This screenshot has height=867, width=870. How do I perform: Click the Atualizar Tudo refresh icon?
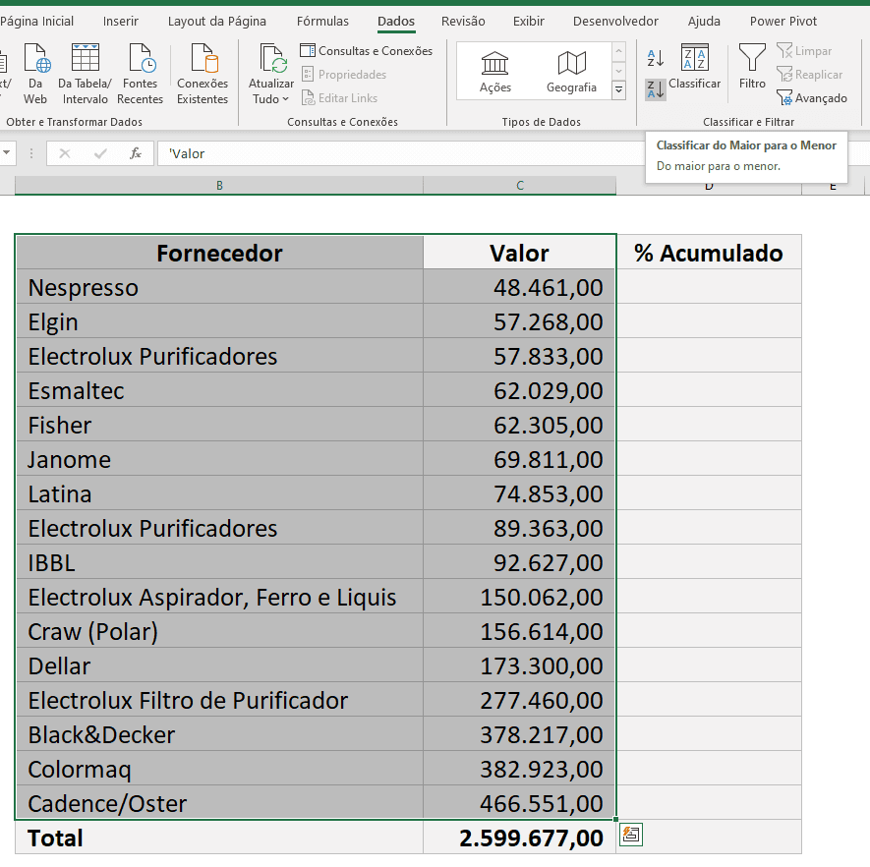point(273,59)
